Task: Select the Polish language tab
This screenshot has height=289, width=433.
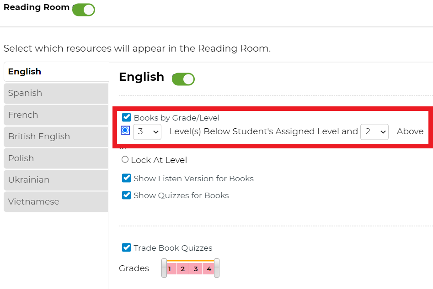Action: click(x=56, y=158)
